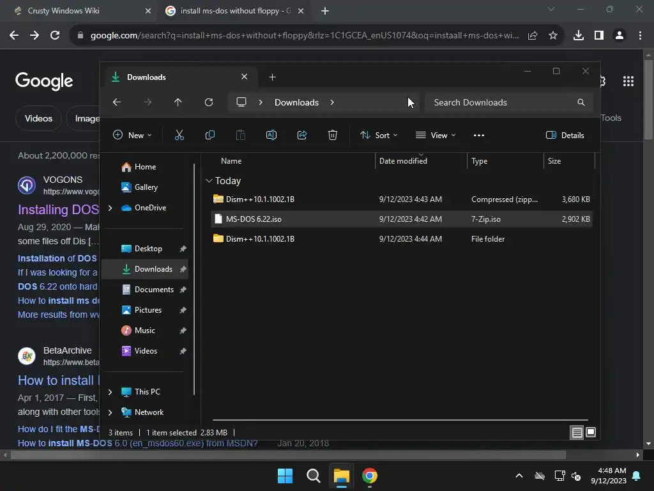This screenshot has height=491, width=654.
Task: Click the Cut scissors icon in Explorer toolbar
Action: coord(179,135)
